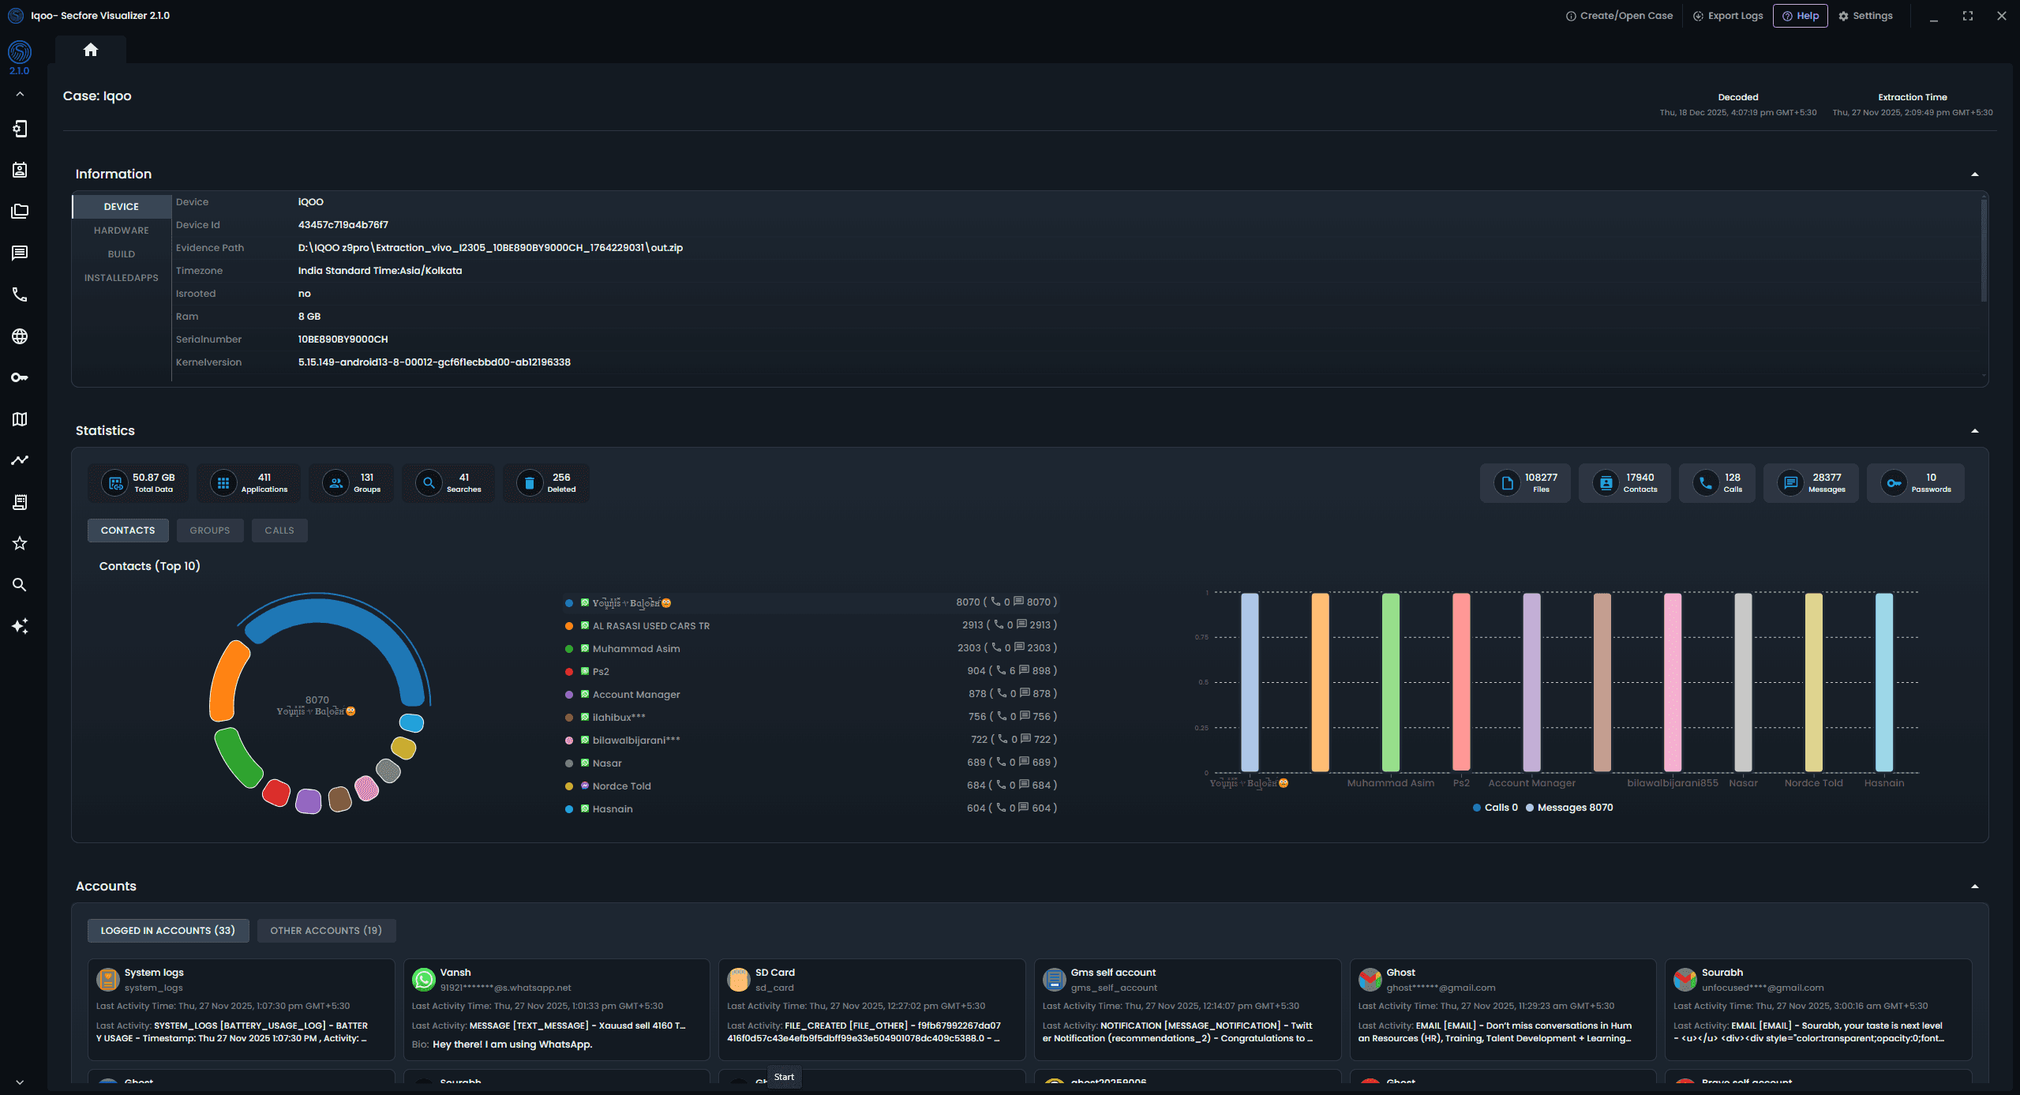Click the orange AL RASASI donut segment

225,681
